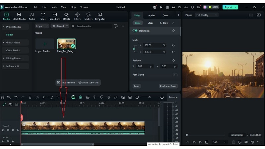Click the split scissors icon
Screen dimensions: 265x149
click(37, 97)
